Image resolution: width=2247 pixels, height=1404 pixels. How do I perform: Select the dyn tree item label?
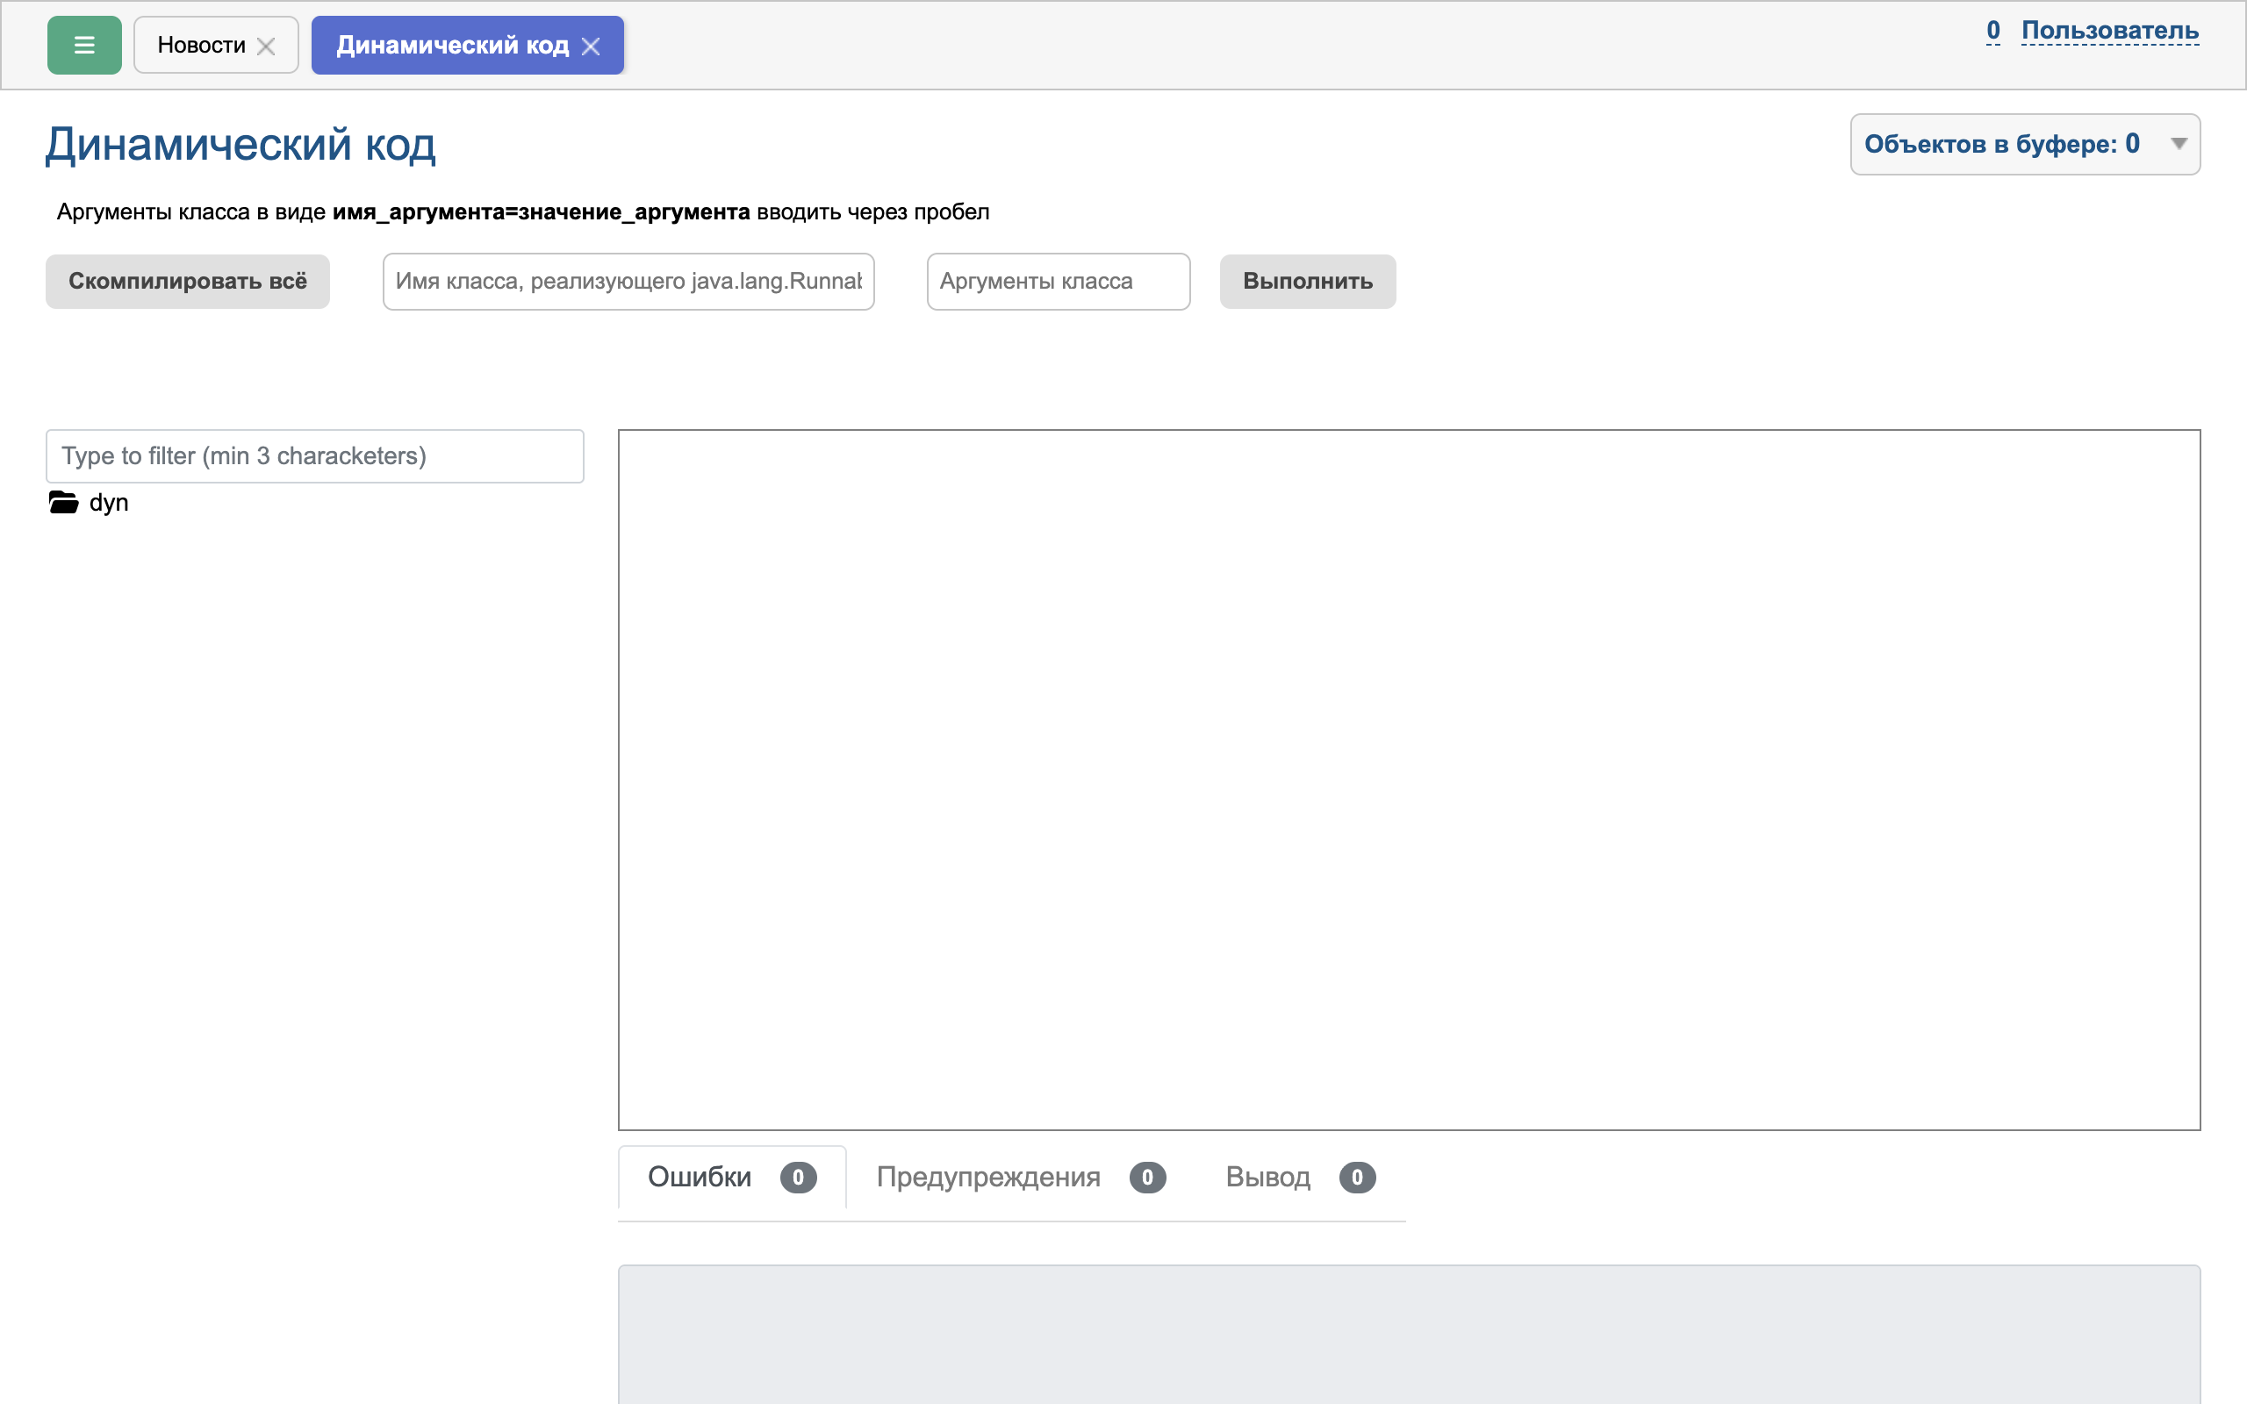[109, 504]
